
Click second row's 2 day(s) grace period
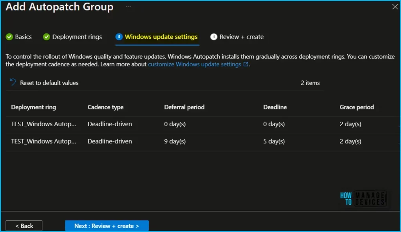click(350, 141)
